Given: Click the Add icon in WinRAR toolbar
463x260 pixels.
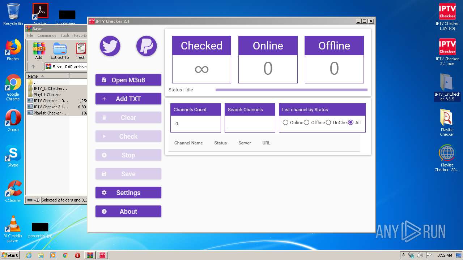Looking at the screenshot, I should 39,51.
